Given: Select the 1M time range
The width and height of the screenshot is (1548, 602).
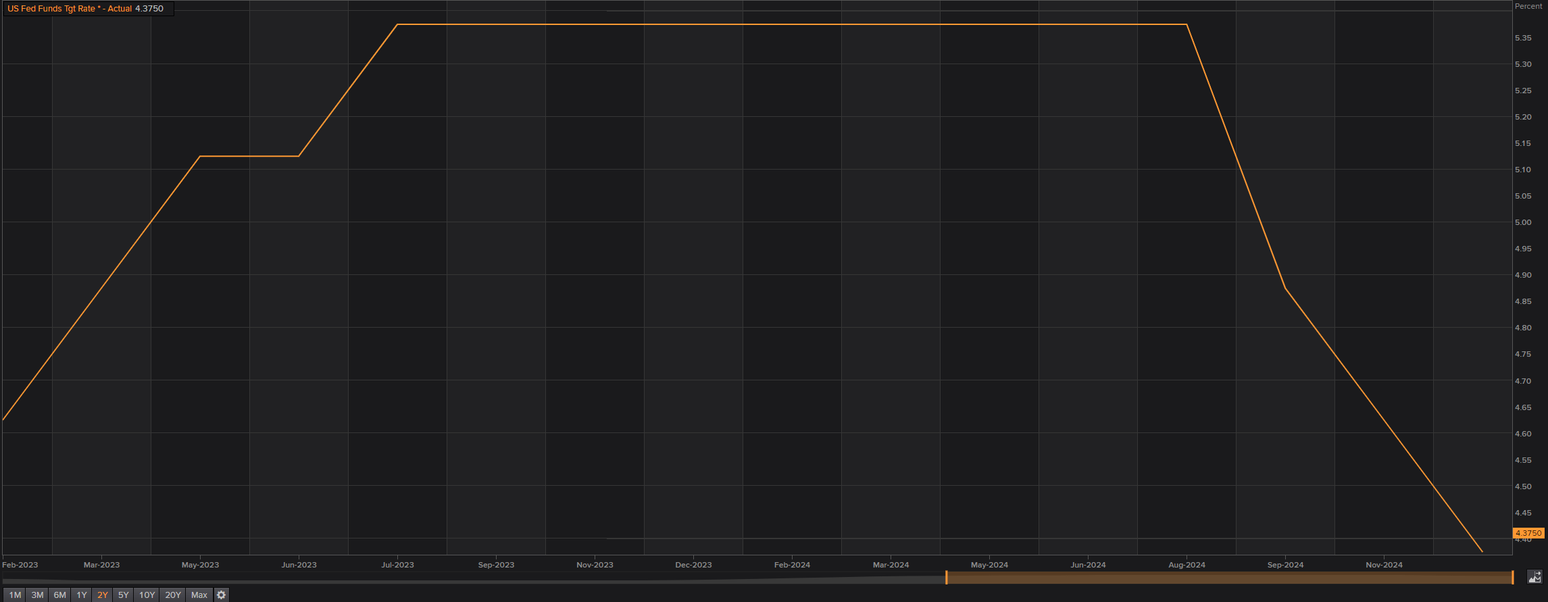Looking at the screenshot, I should [x=15, y=595].
